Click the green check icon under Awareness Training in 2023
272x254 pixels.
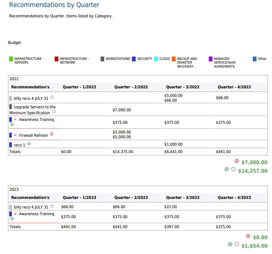12,219
